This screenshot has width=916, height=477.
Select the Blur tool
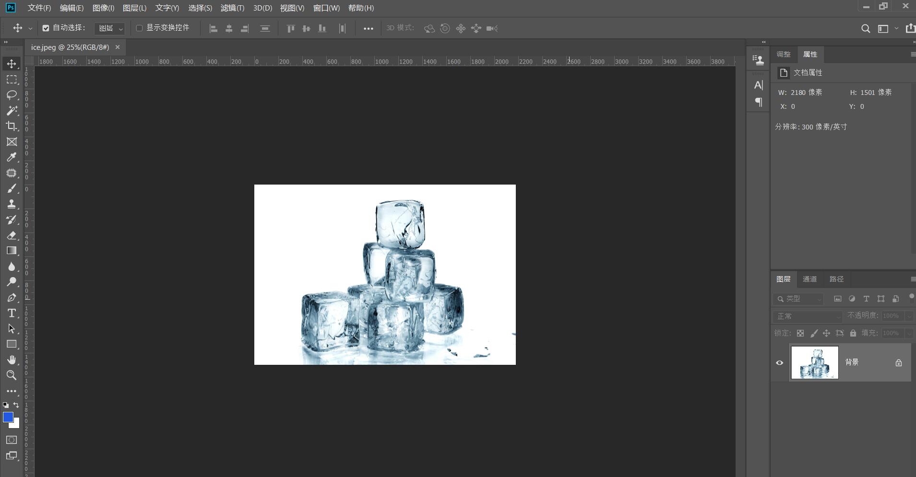click(x=12, y=267)
